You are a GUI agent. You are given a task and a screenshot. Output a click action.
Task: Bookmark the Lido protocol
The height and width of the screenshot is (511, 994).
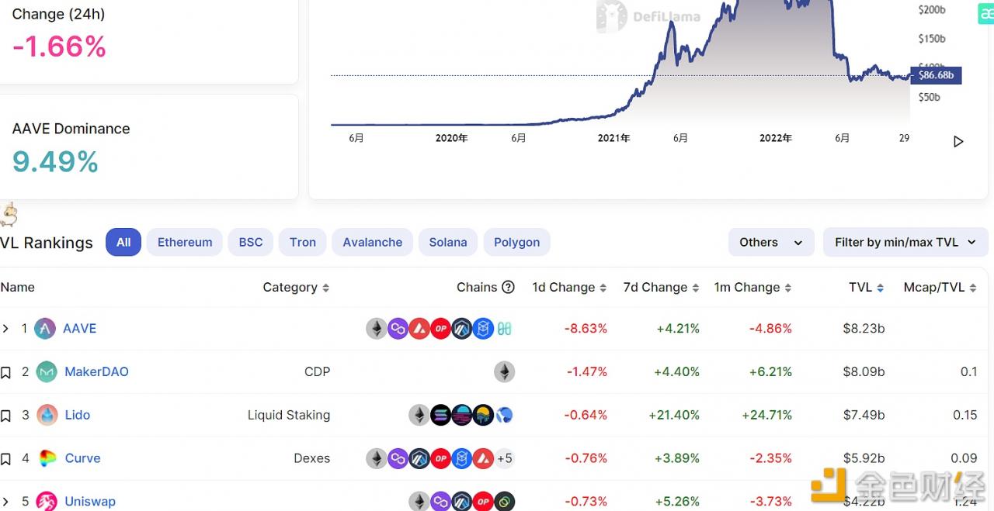7,415
